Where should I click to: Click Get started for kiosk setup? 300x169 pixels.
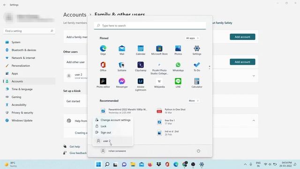[73, 101]
